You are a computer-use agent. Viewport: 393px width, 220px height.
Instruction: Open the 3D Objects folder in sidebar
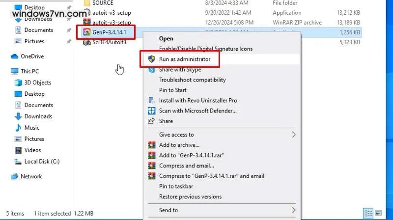(38, 82)
